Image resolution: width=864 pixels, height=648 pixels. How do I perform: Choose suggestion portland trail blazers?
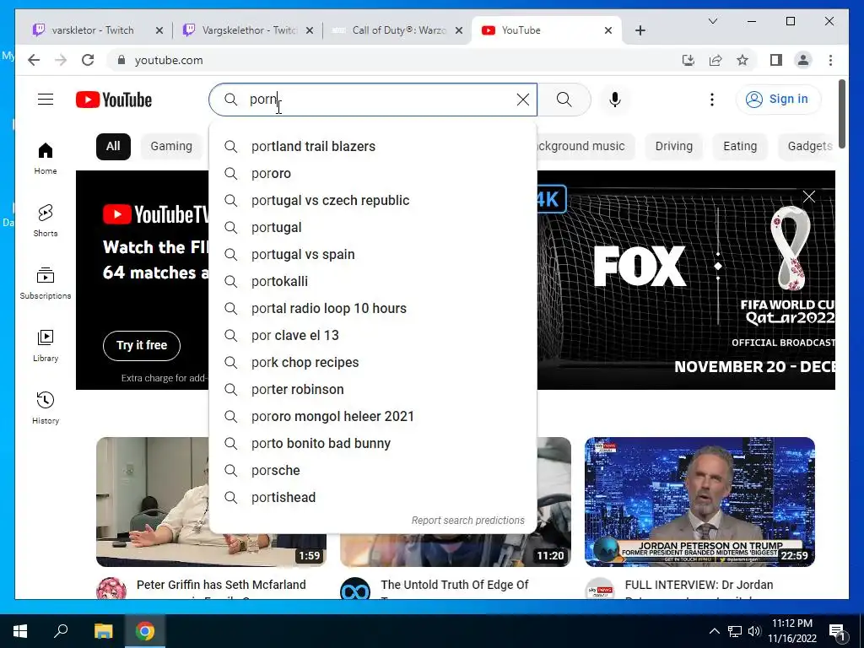click(x=373, y=146)
